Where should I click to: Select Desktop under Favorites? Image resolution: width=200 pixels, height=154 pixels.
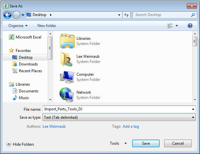tap(25, 57)
